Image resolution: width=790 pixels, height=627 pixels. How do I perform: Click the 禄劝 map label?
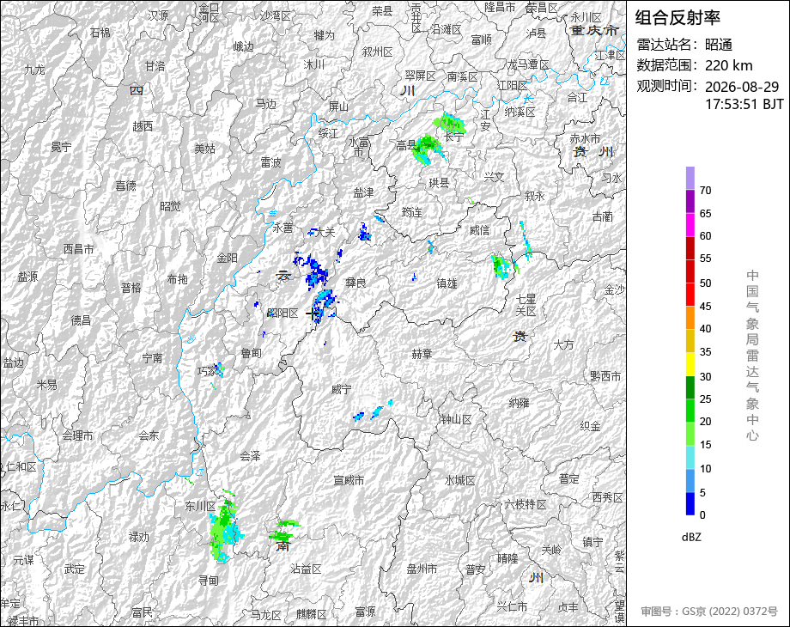[138, 538]
